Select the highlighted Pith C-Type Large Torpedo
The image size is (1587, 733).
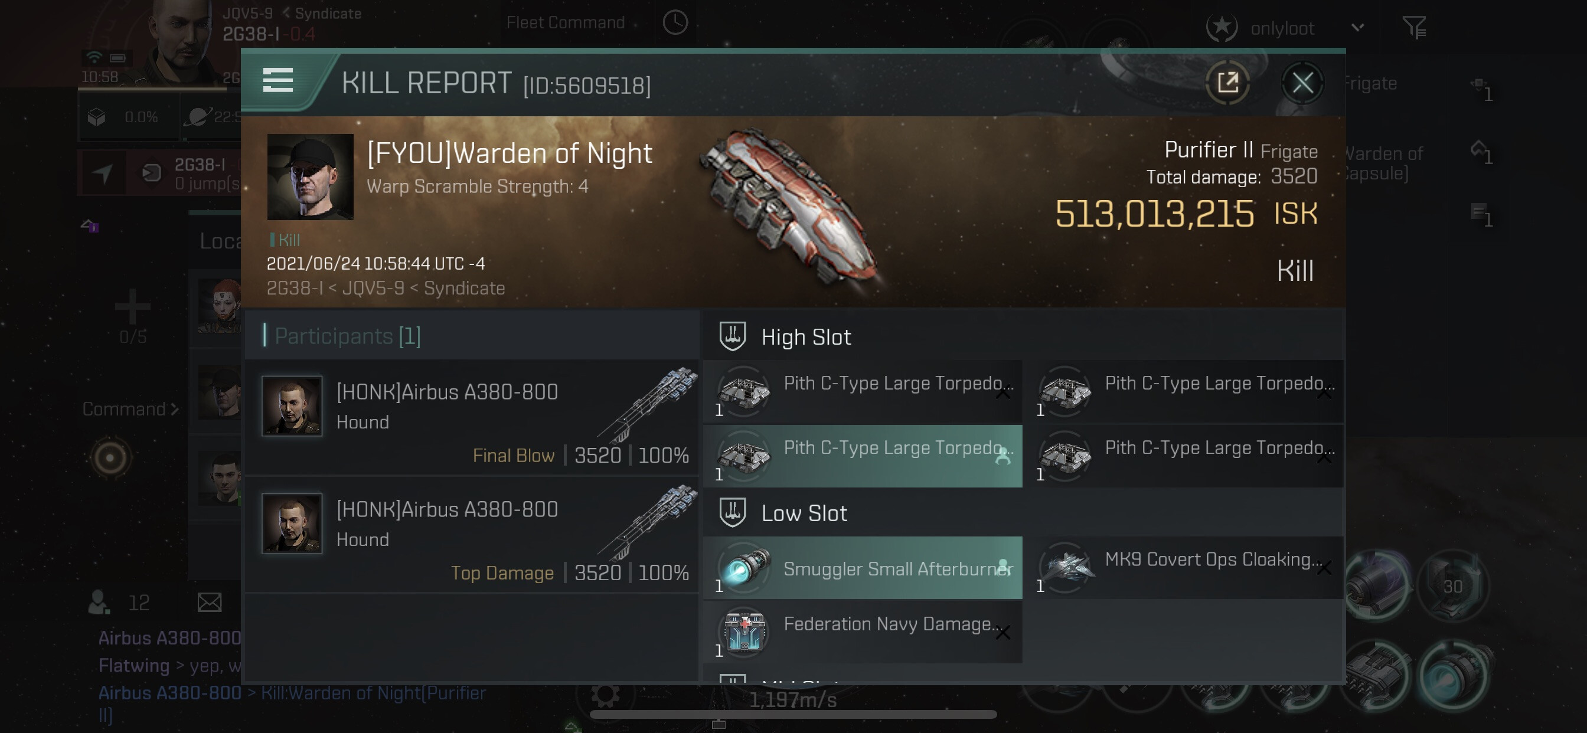862,456
